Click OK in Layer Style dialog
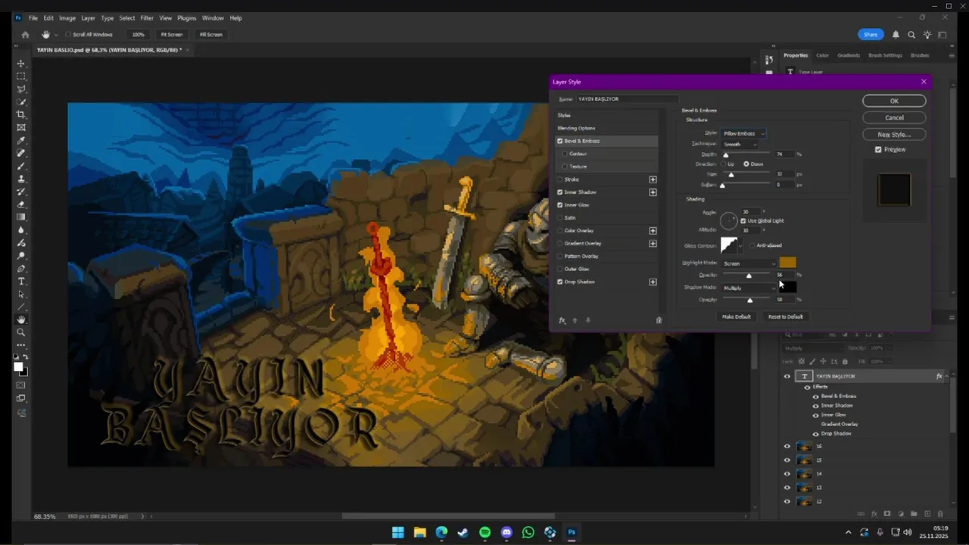This screenshot has width=969, height=545. pyautogui.click(x=894, y=101)
